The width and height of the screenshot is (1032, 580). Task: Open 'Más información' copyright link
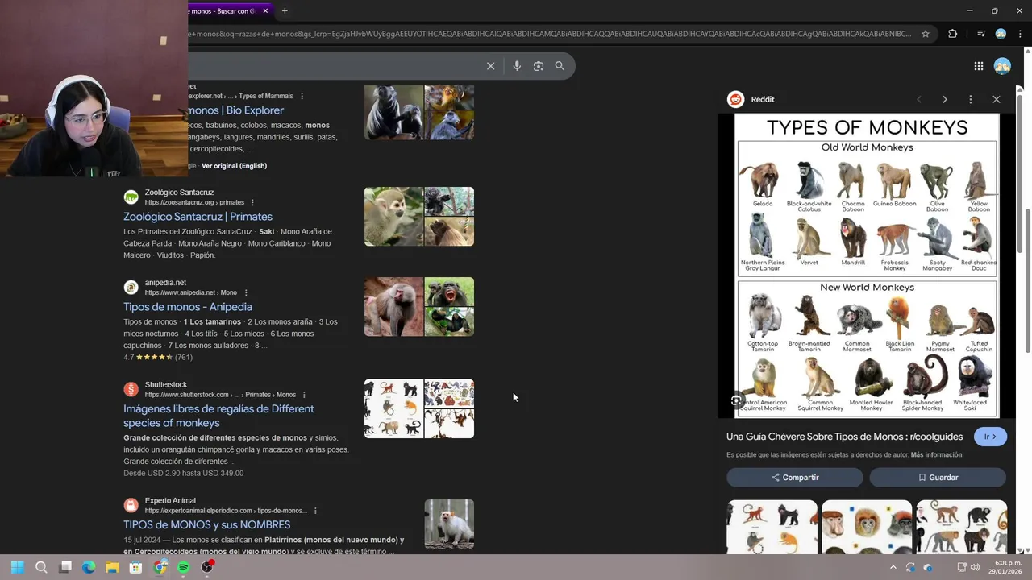[x=936, y=455]
